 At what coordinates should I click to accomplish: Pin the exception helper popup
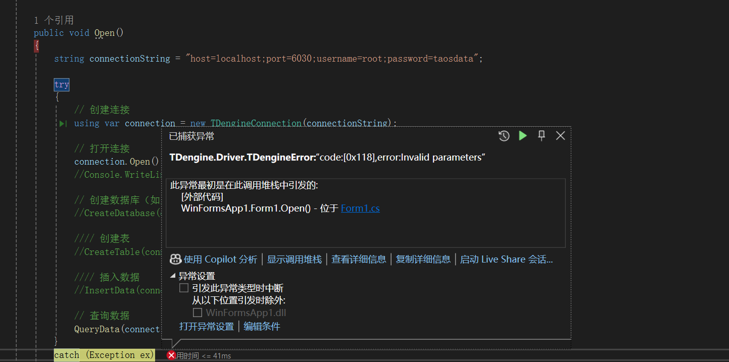tap(542, 136)
